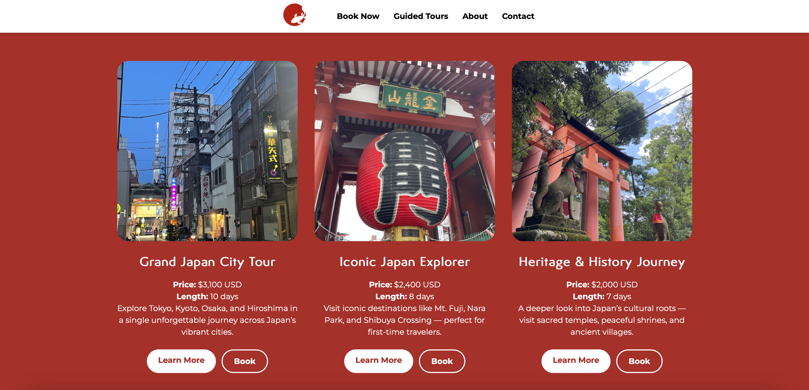809x390 pixels.
Task: Select the torii gate fox statue photo
Action: click(x=602, y=151)
